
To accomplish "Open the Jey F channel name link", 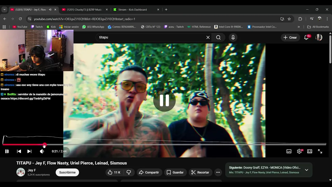I will [x=32, y=170].
